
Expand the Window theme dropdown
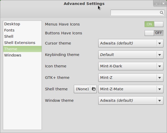[x=131, y=100]
